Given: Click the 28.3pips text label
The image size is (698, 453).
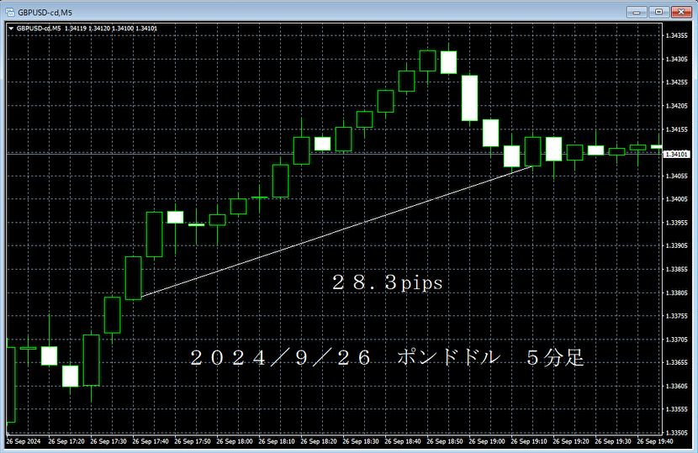Looking at the screenshot, I should click(x=388, y=282).
